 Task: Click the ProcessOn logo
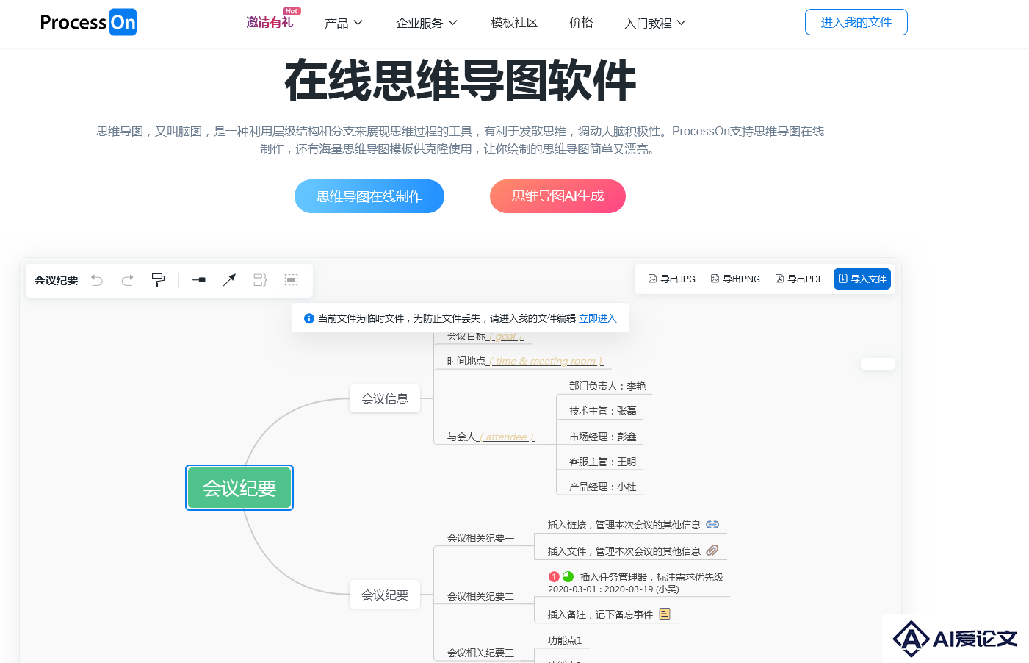[88, 22]
